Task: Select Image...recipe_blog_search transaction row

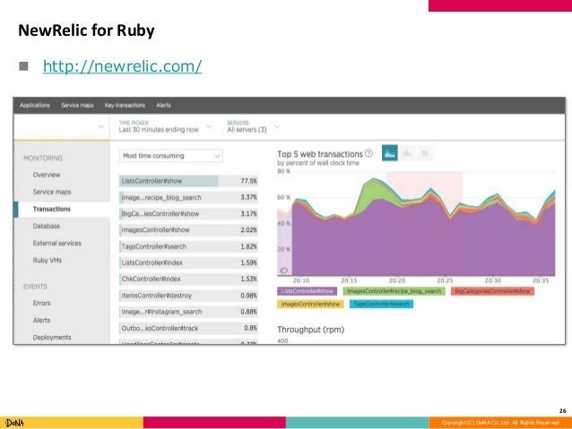Action: [x=188, y=198]
